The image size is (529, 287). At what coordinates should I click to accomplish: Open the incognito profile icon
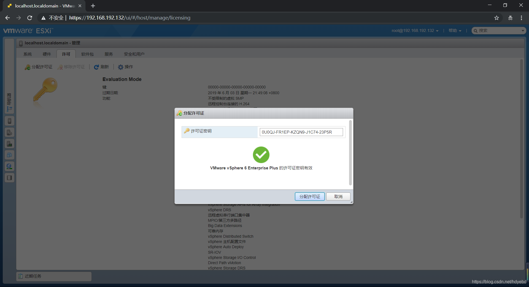click(510, 18)
